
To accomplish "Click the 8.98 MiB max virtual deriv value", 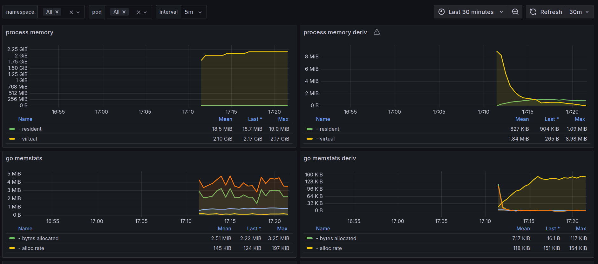I will coord(576,139).
